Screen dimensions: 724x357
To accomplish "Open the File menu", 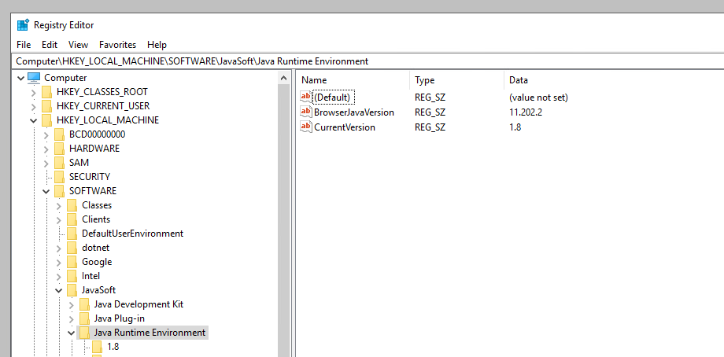I will (24, 45).
